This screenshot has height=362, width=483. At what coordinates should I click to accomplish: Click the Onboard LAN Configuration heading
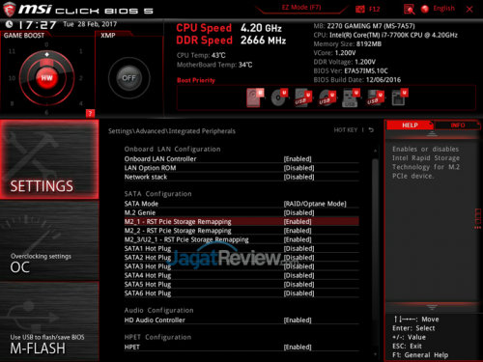point(172,149)
